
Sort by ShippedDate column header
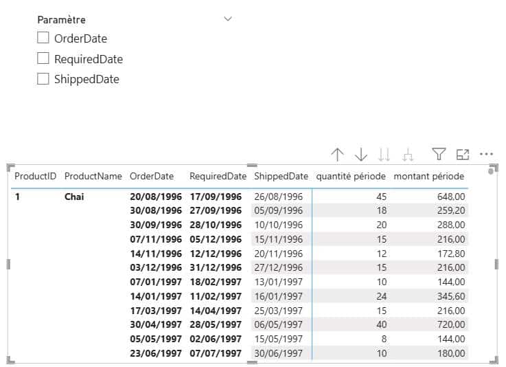pyautogui.click(x=281, y=177)
